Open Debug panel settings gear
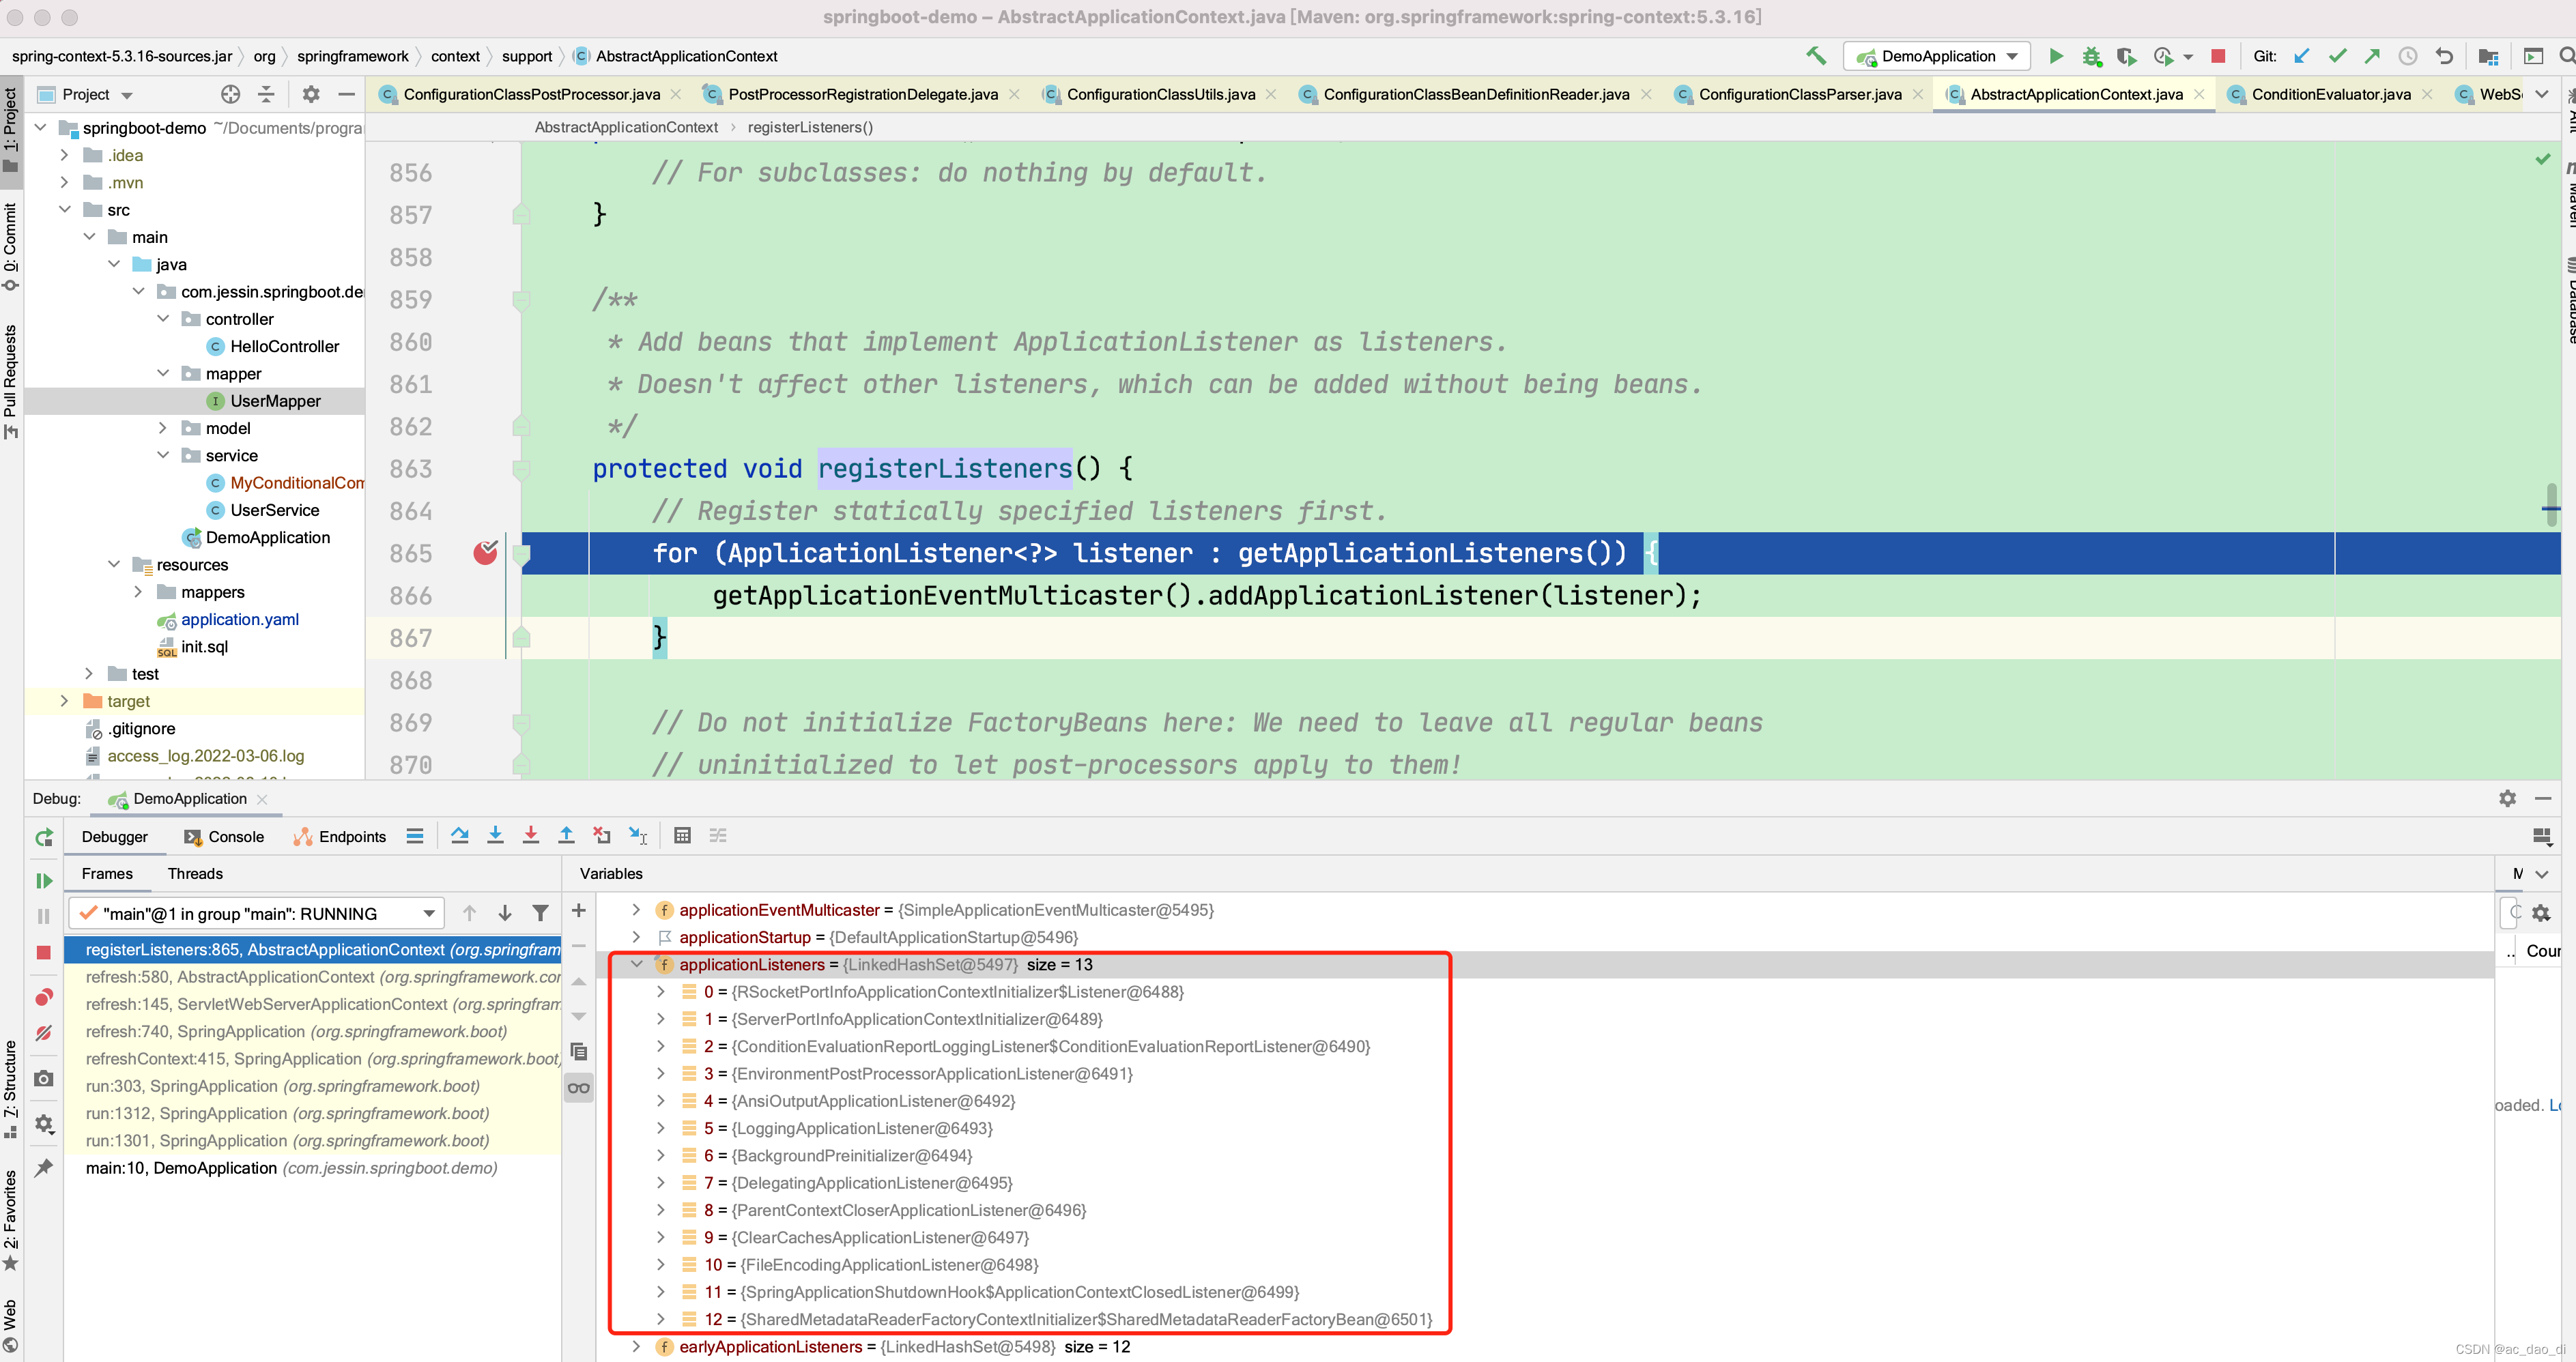Screen dimensions: 2576x1362 point(2507,798)
